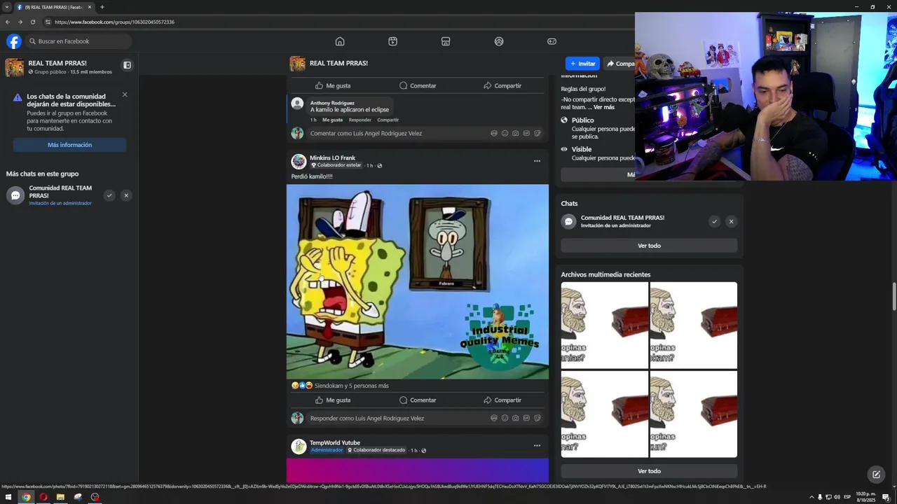Click browser back arrow
Viewport: 897px width, 504px height.
8,22
